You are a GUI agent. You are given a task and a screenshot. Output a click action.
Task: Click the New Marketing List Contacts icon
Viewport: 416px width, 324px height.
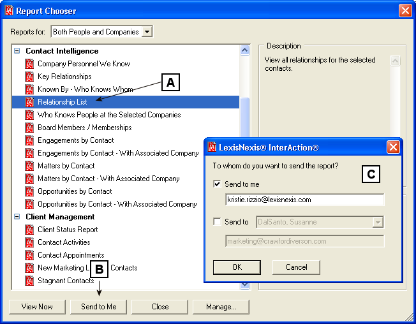(x=29, y=268)
